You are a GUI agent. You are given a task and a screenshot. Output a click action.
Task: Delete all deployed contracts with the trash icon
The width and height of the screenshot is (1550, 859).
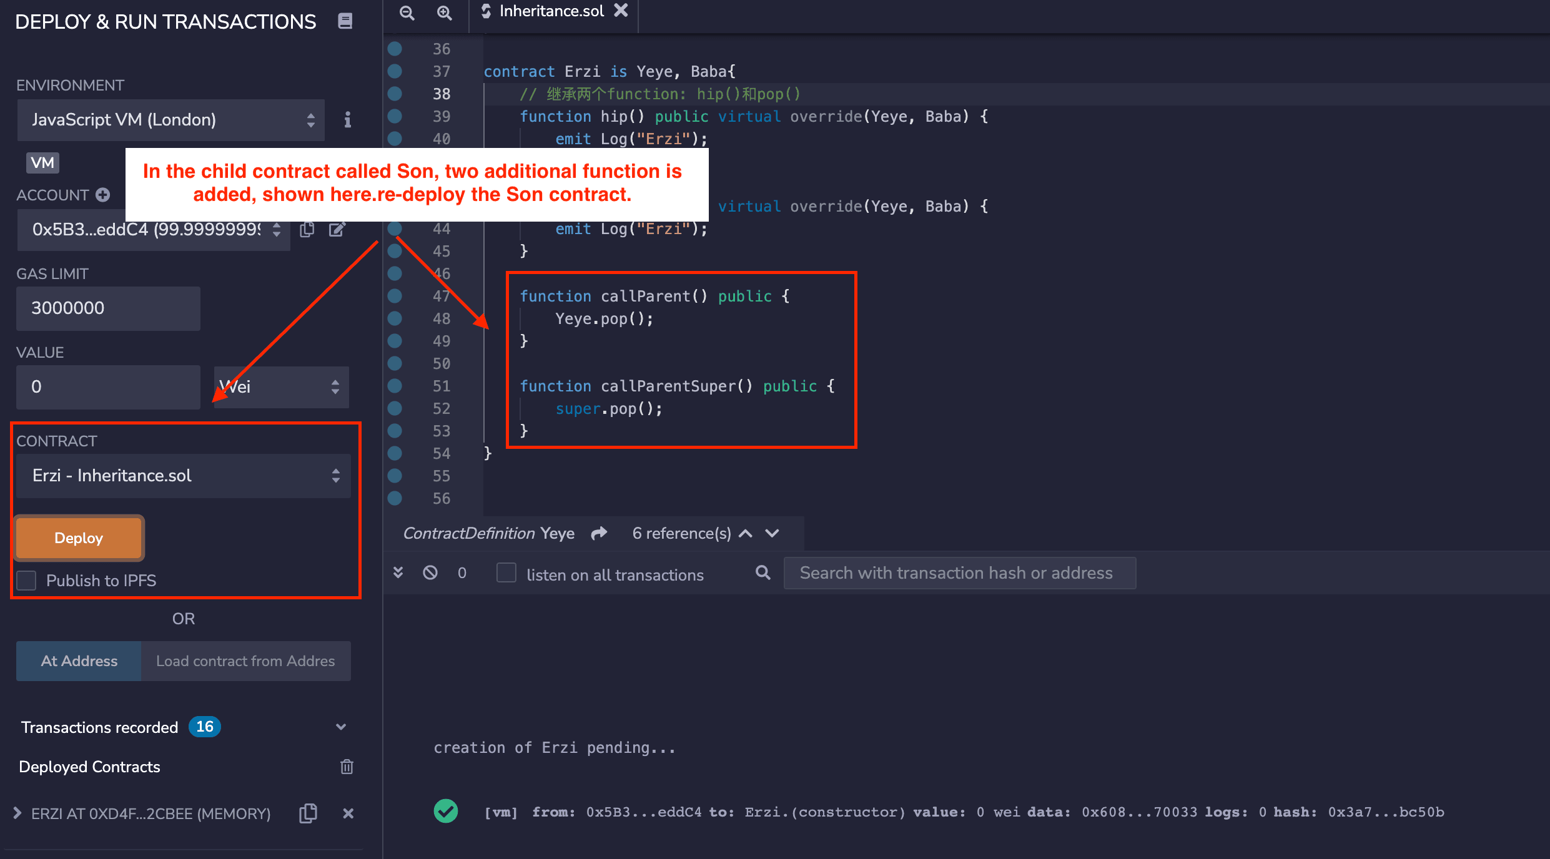tap(347, 767)
